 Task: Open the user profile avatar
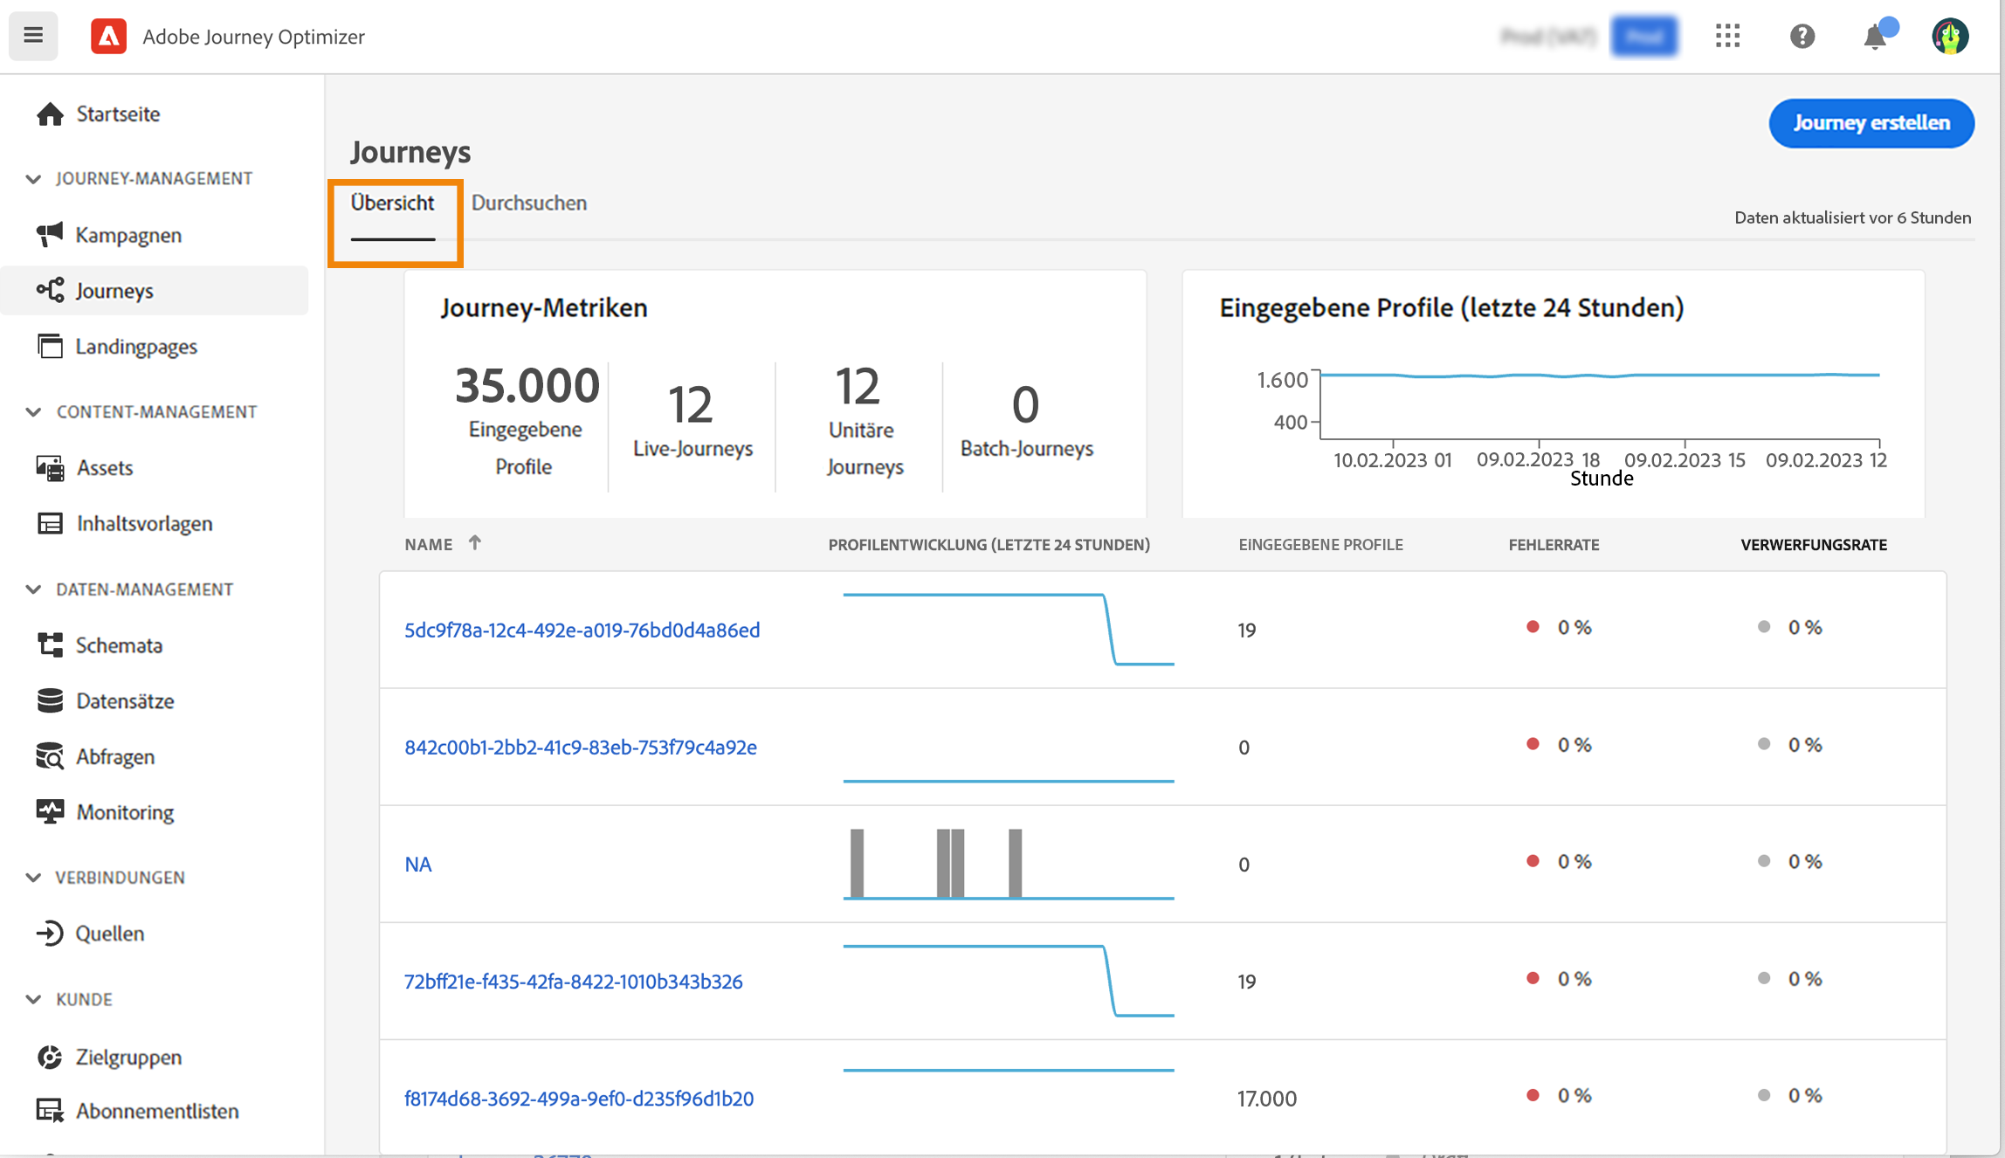coord(1950,36)
